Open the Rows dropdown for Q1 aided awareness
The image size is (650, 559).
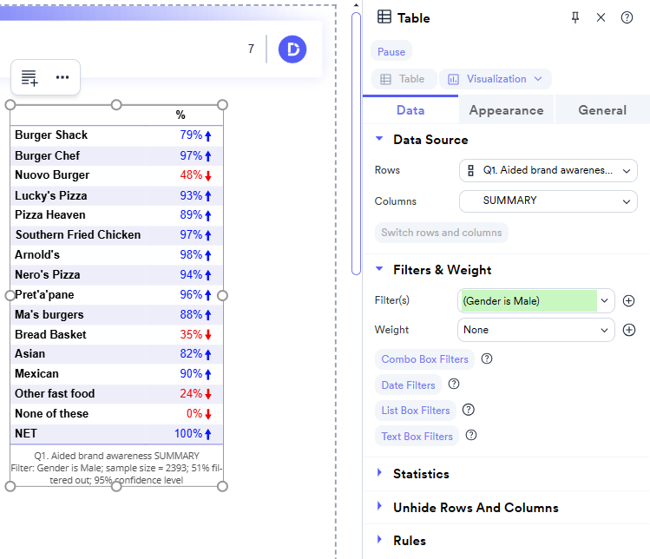pos(548,171)
